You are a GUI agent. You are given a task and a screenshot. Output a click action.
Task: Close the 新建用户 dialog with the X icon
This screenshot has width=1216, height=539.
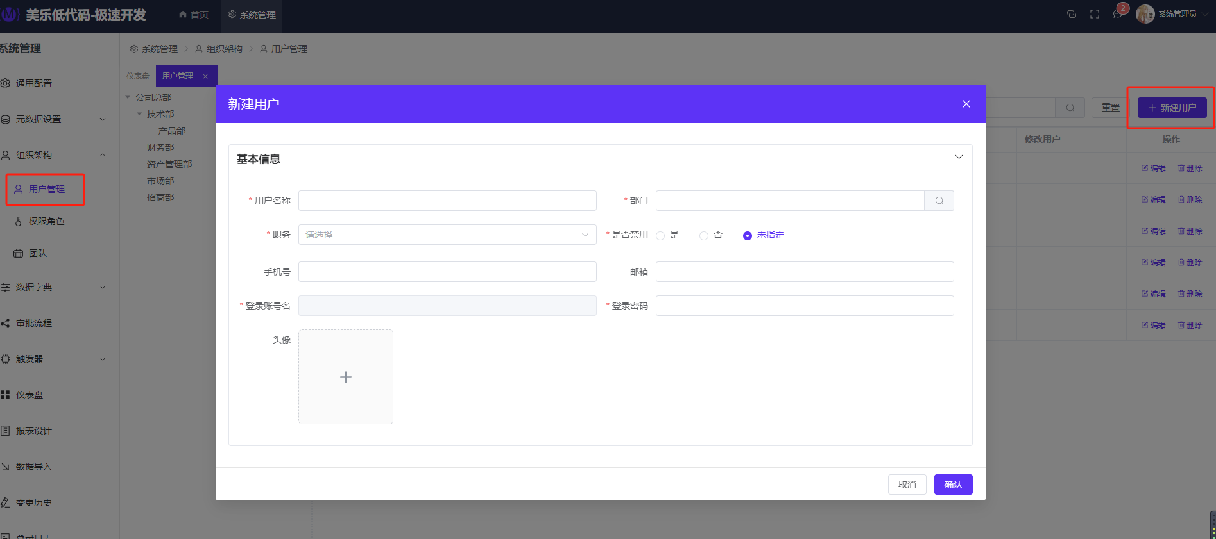[x=966, y=104]
